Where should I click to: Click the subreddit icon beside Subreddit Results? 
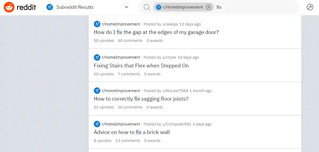[50, 7]
